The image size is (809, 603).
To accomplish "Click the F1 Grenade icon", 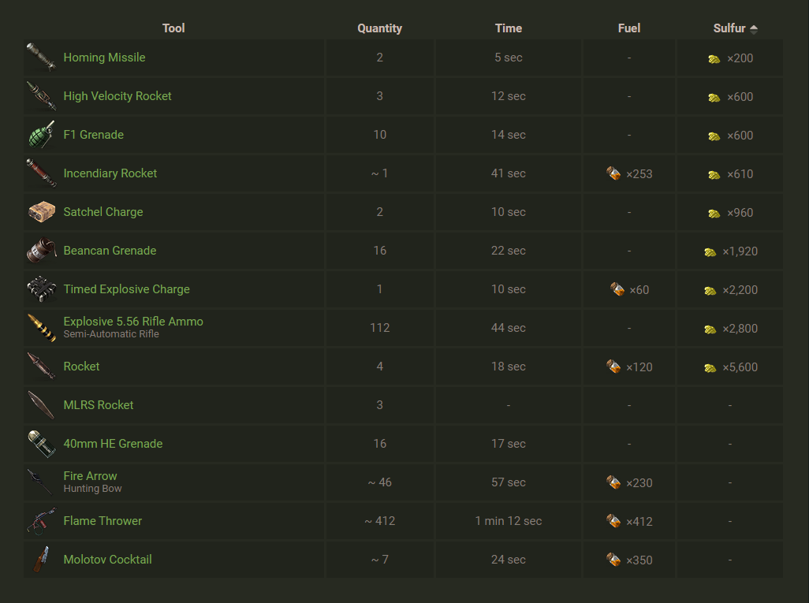I will click(41, 135).
